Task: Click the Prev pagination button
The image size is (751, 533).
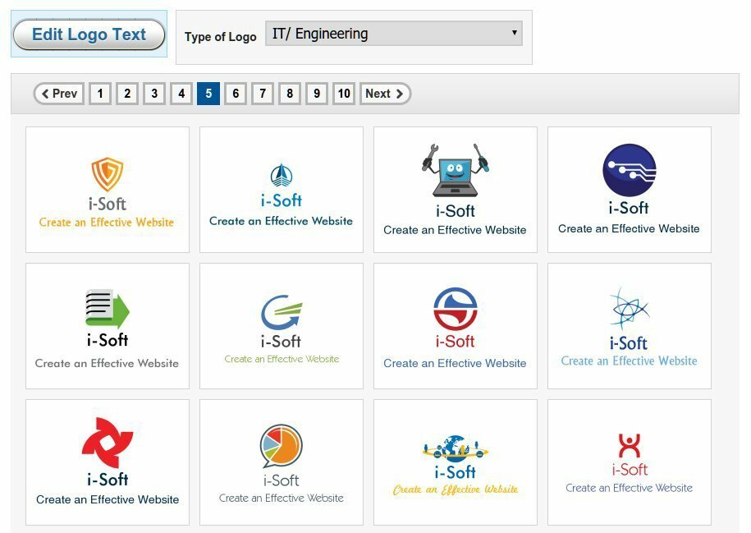Action: (58, 93)
